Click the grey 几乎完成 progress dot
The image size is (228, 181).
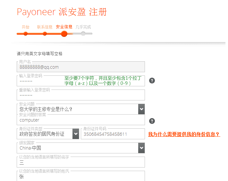[83, 34]
